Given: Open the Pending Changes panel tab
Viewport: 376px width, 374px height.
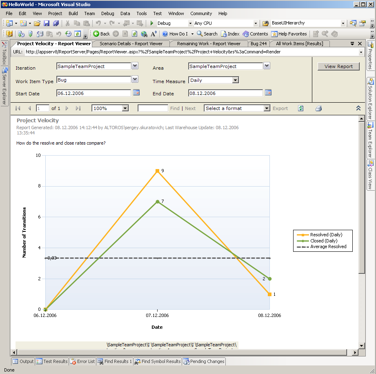Looking at the screenshot, I should coord(204,361).
